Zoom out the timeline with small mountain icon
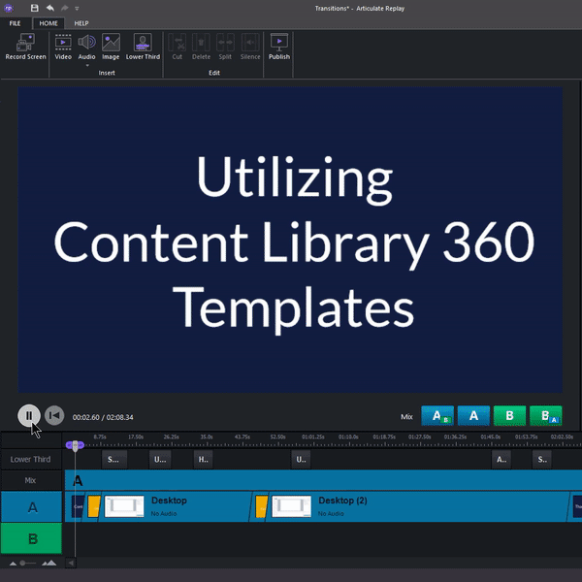582x582 pixels. point(13,564)
